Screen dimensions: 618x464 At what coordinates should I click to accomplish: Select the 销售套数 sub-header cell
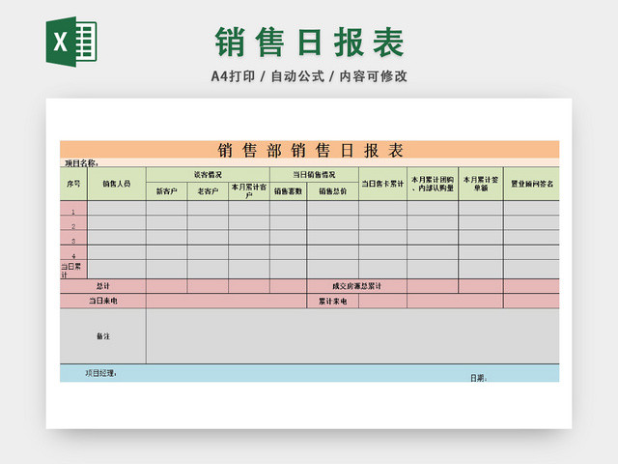click(x=288, y=191)
